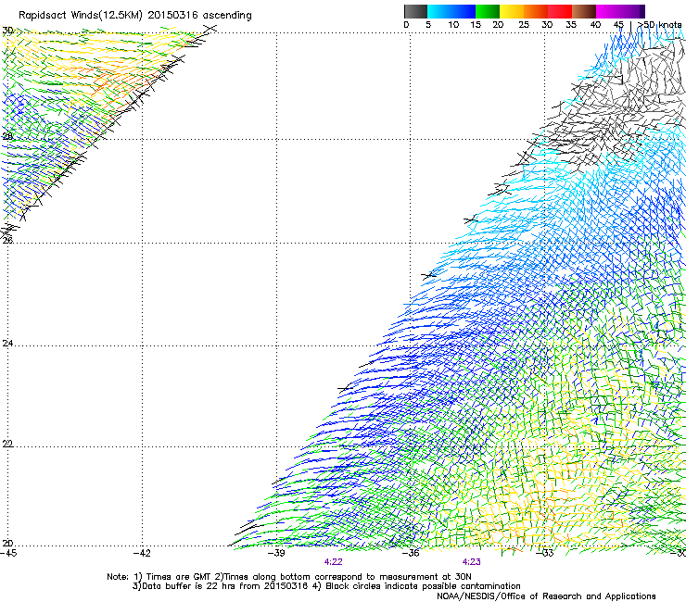Click the note line 'Times are GMT'
This screenshot has height=602, width=686.
(179, 577)
